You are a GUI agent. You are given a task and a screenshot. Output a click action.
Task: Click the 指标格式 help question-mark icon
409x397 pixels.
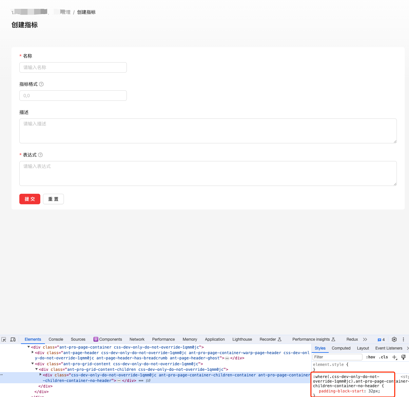tap(41, 84)
